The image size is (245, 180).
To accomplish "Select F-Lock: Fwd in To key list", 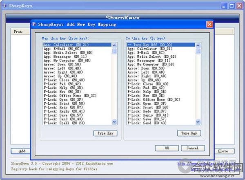I will (161, 88).
